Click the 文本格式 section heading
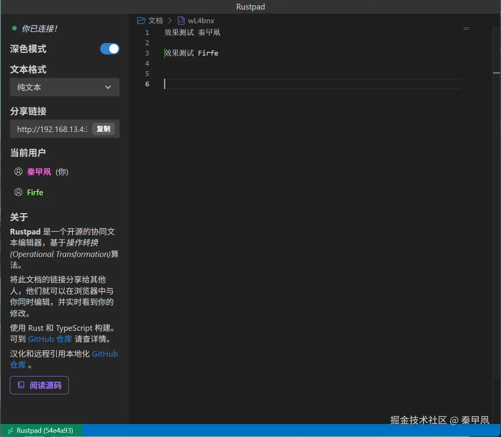 28,69
